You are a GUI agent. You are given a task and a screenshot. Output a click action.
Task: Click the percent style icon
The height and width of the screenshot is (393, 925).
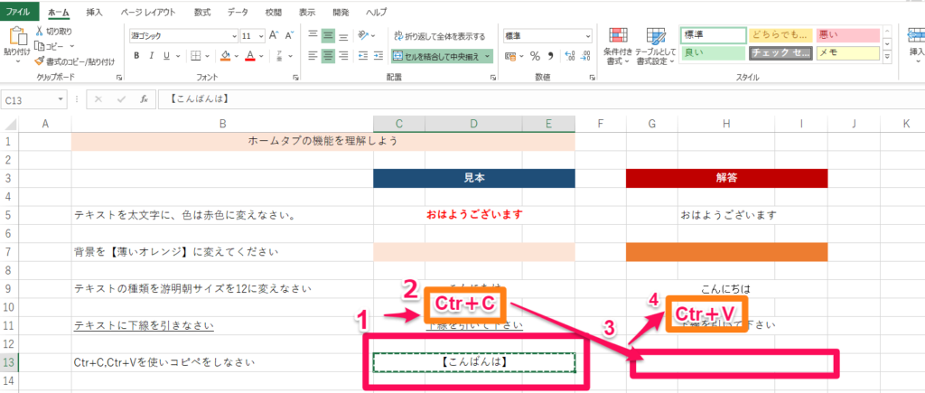click(535, 56)
